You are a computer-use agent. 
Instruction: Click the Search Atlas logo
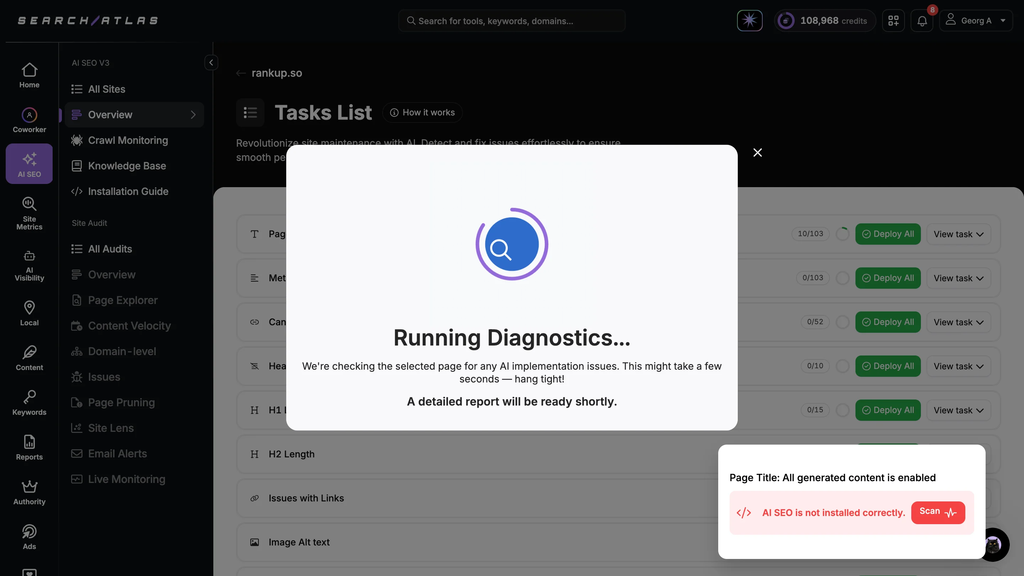pyautogui.click(x=88, y=20)
